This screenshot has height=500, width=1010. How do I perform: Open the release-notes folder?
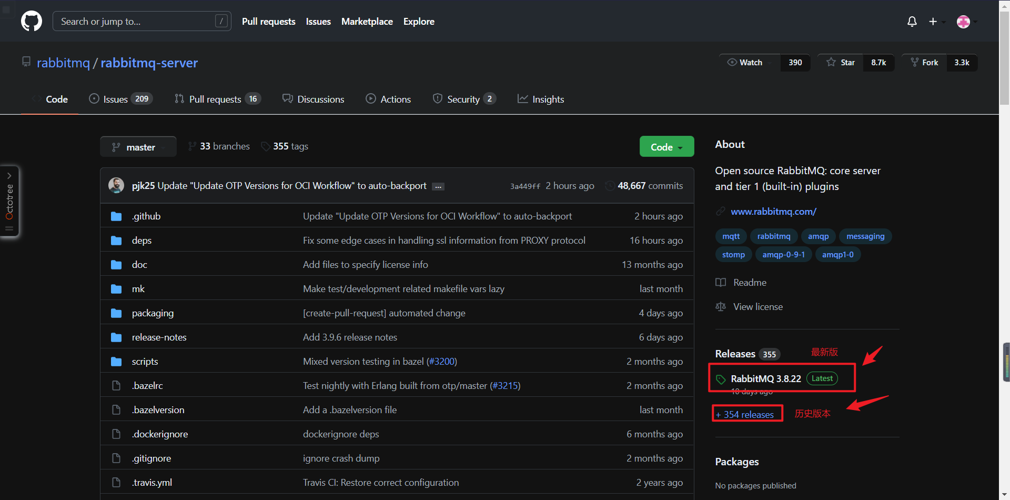tap(159, 337)
